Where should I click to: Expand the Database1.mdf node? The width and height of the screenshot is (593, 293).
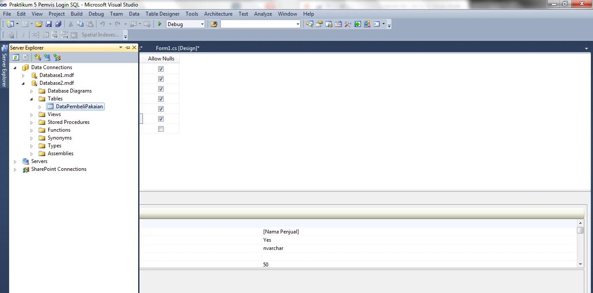click(x=23, y=76)
